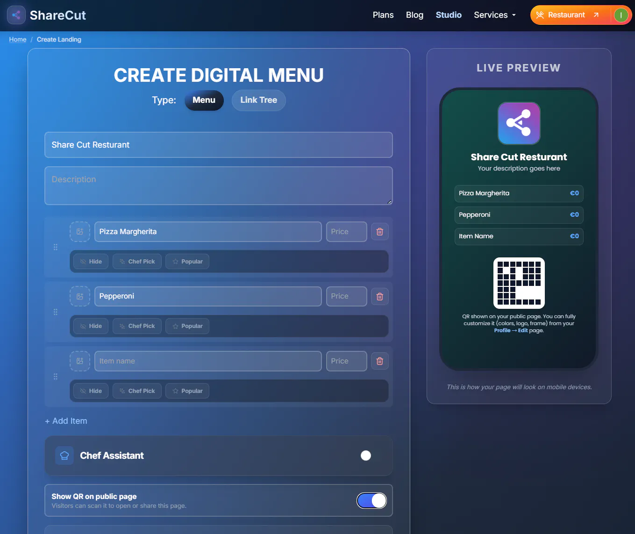The width and height of the screenshot is (635, 534).
Task: Add image for the empty Item name row
Action: coord(80,361)
